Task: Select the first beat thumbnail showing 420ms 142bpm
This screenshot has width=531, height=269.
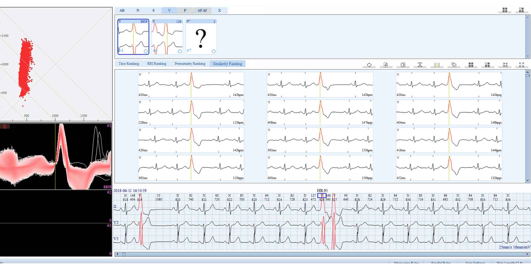Action: 191,84
